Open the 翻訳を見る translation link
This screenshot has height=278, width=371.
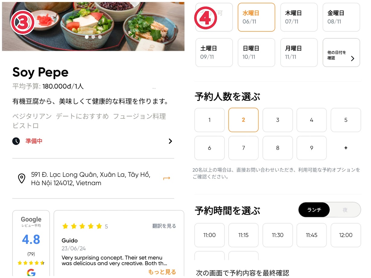163,226
